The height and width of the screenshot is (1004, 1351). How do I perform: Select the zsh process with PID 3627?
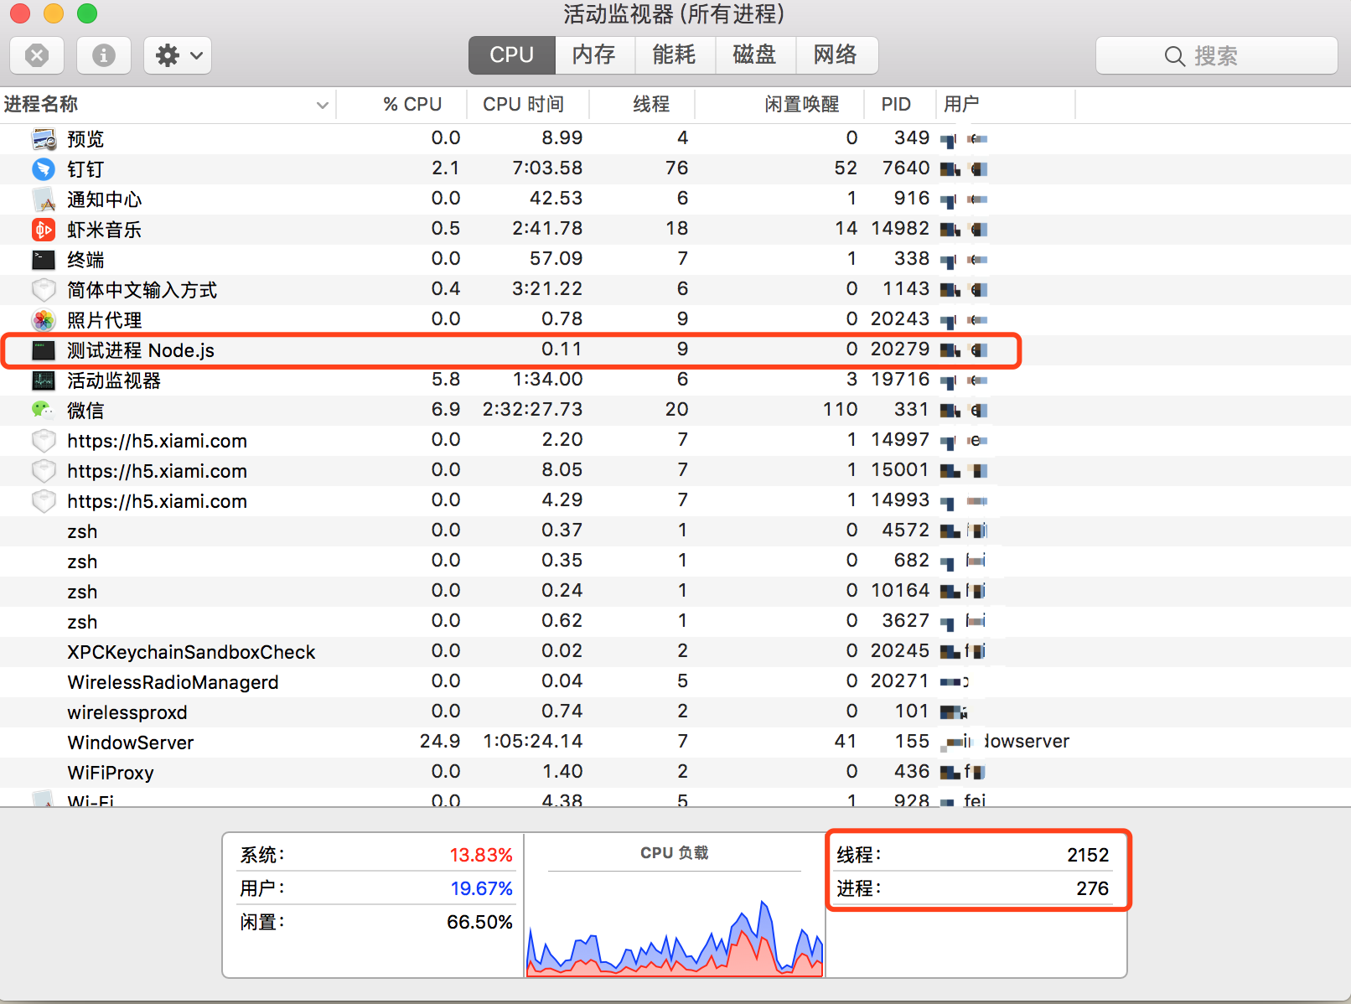coord(82,622)
